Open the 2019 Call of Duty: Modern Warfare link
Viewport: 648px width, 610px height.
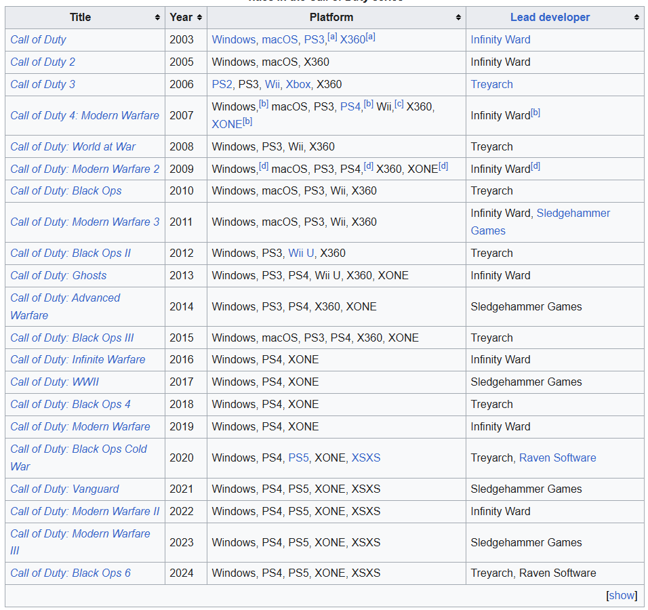[x=80, y=426]
